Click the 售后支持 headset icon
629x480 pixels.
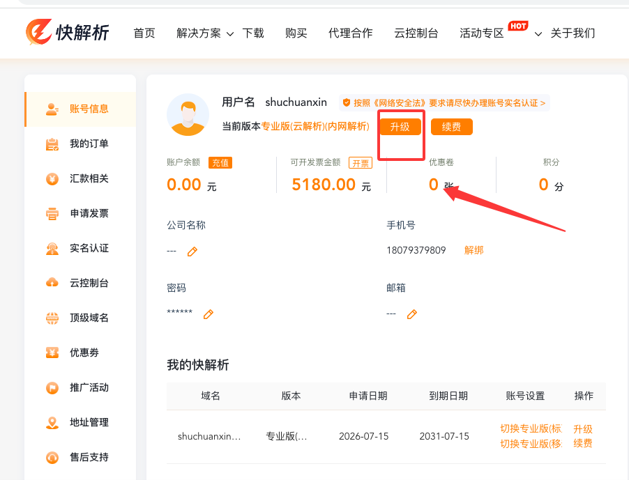(x=52, y=458)
